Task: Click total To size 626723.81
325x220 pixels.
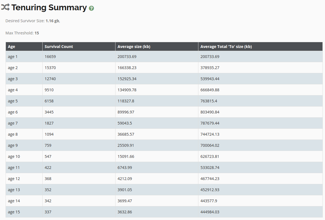Action: (x=210, y=157)
